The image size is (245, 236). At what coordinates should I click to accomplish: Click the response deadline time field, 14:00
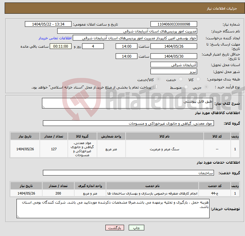[x=127, y=46]
